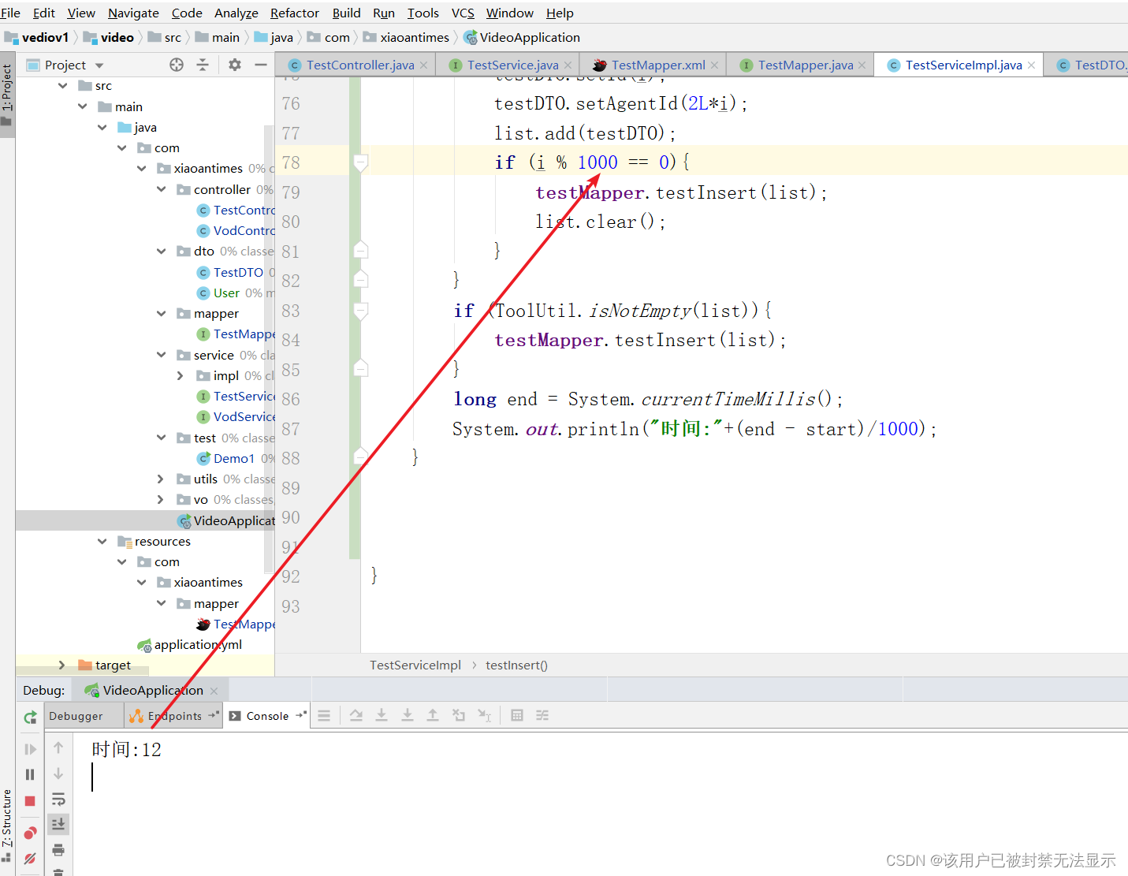This screenshot has width=1128, height=876.
Task: Click the 1: Project side stripe
Action: [7, 95]
